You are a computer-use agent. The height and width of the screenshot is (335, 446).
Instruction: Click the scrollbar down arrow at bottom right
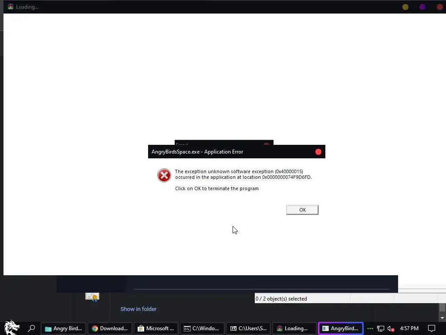click(442, 318)
